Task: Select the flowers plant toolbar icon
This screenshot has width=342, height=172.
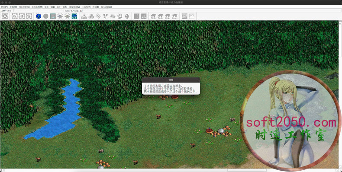Action: (106, 16)
